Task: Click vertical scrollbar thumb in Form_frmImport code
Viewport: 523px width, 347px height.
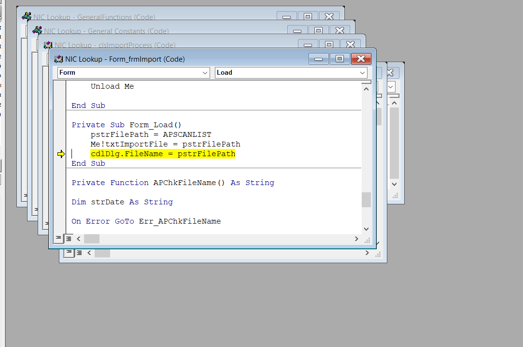Action: pyautogui.click(x=366, y=200)
